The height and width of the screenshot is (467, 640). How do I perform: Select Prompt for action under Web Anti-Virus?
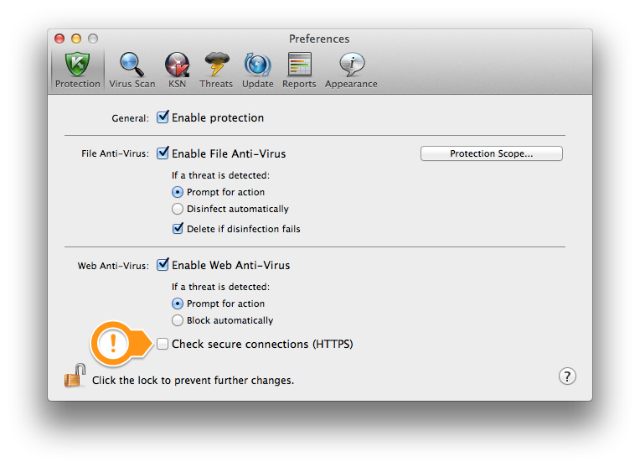pyautogui.click(x=178, y=304)
